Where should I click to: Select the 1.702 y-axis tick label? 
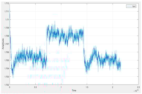pos(7,85)
